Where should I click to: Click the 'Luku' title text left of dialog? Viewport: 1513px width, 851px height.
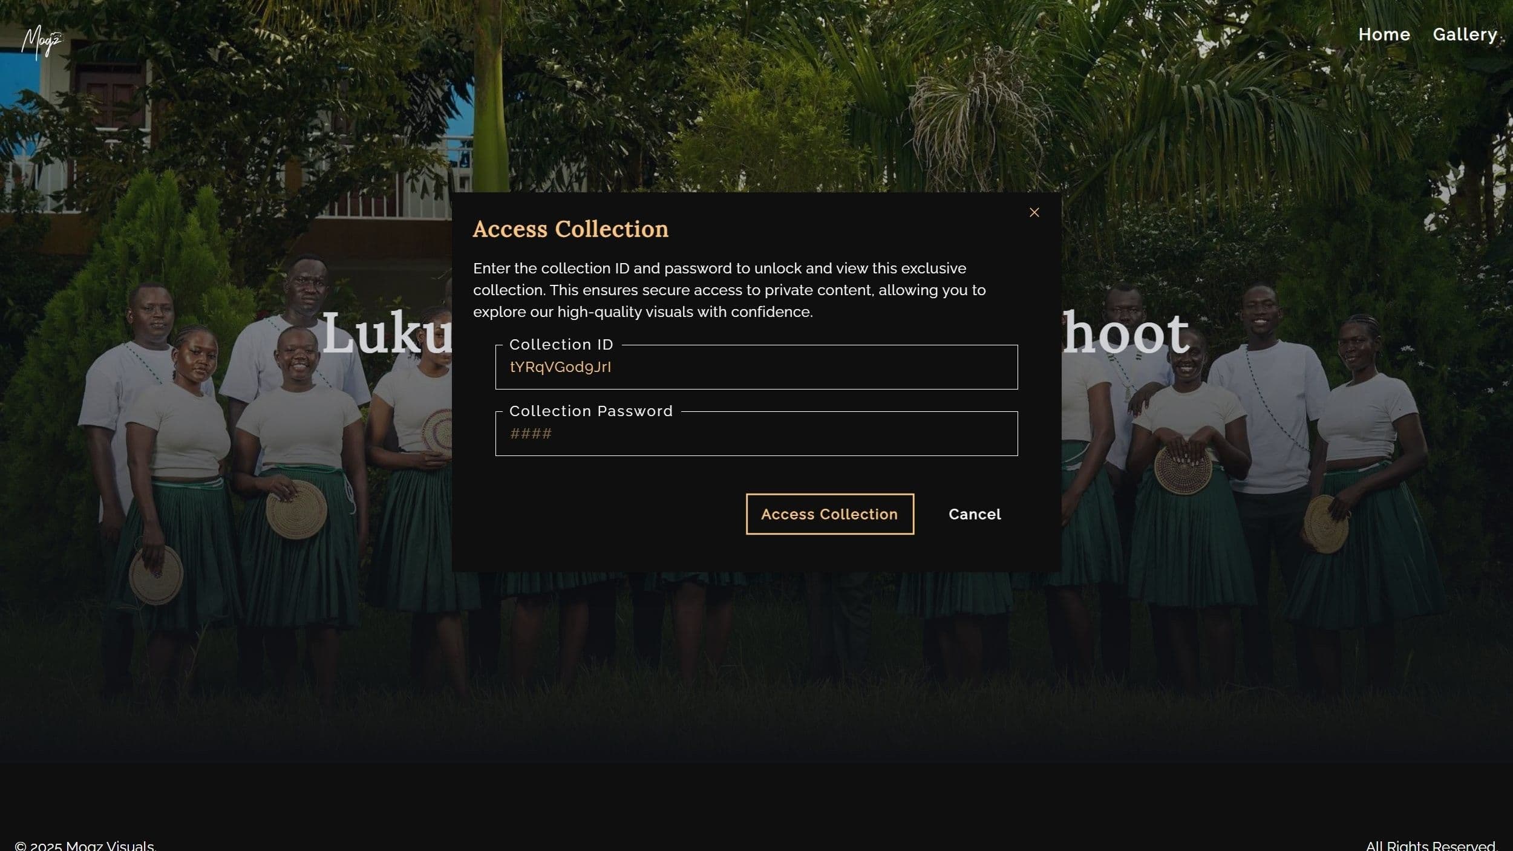pos(387,334)
